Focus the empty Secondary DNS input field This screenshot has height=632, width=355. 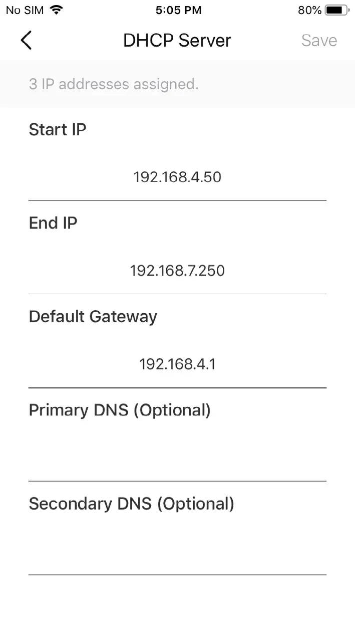(x=177, y=550)
